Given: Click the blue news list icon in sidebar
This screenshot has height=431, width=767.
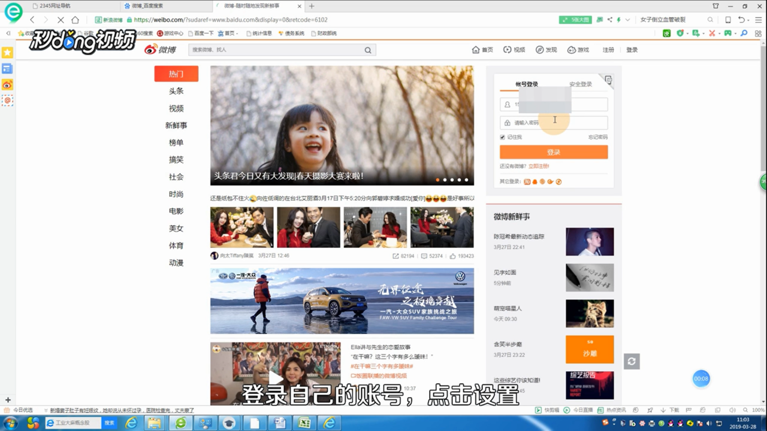Looking at the screenshot, I should (x=7, y=69).
